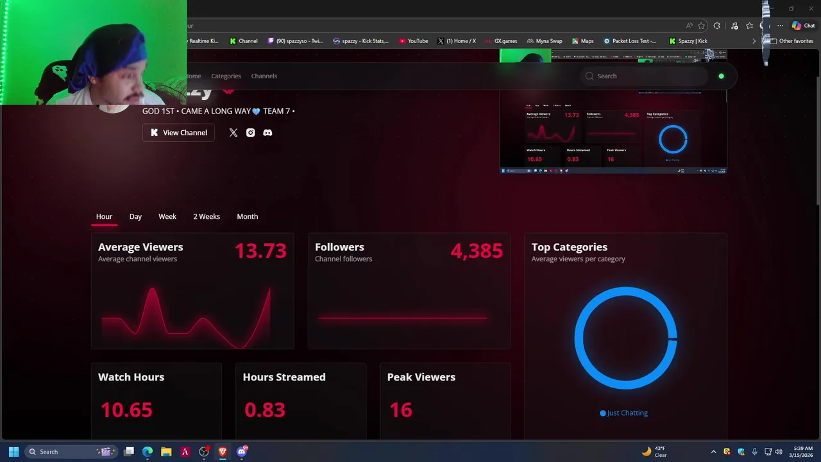Expand the bookmarks bar overflow chevron
821x462 pixels.
(x=754, y=41)
